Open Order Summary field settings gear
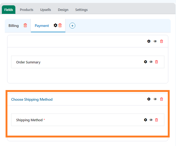Viewport: 176px width, 146px height. [x=146, y=62]
